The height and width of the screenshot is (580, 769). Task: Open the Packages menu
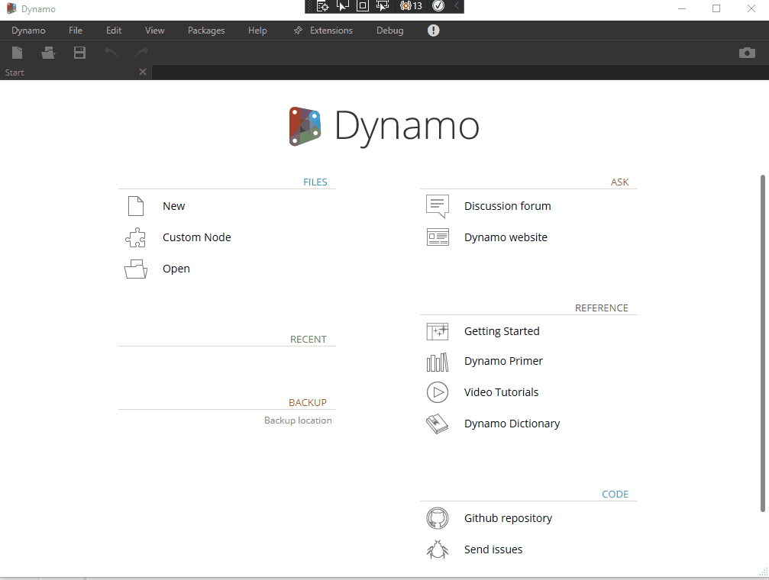click(x=206, y=31)
